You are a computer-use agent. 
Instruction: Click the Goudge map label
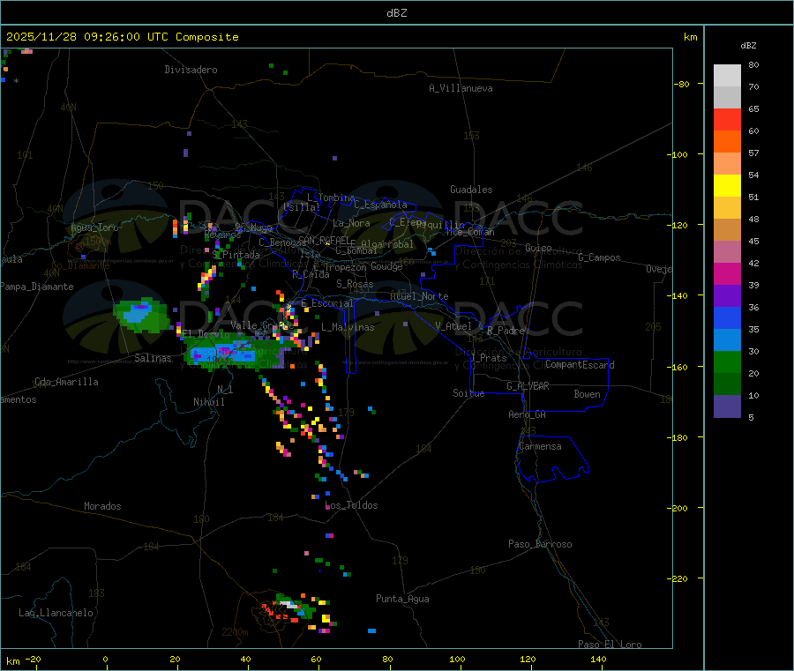[386, 266]
